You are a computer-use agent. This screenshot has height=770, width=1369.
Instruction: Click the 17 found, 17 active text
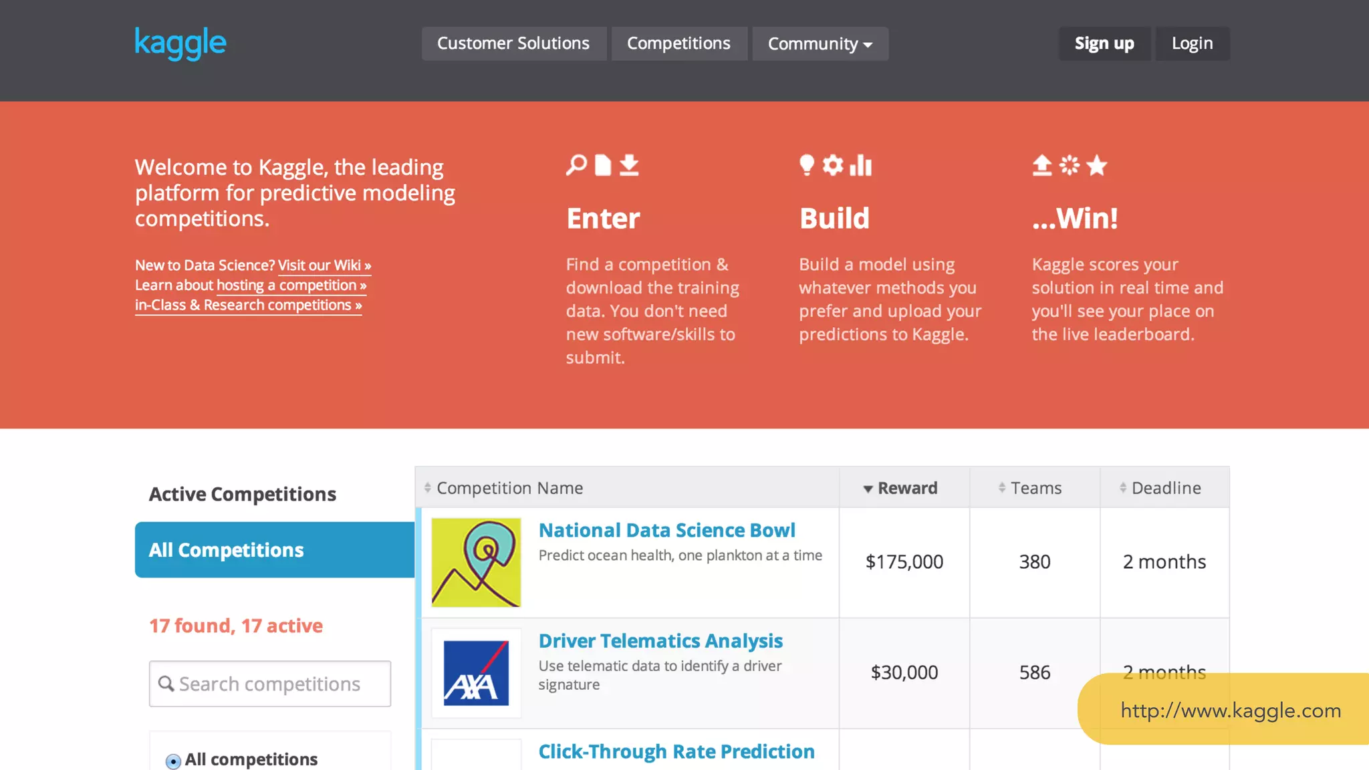pos(236,626)
